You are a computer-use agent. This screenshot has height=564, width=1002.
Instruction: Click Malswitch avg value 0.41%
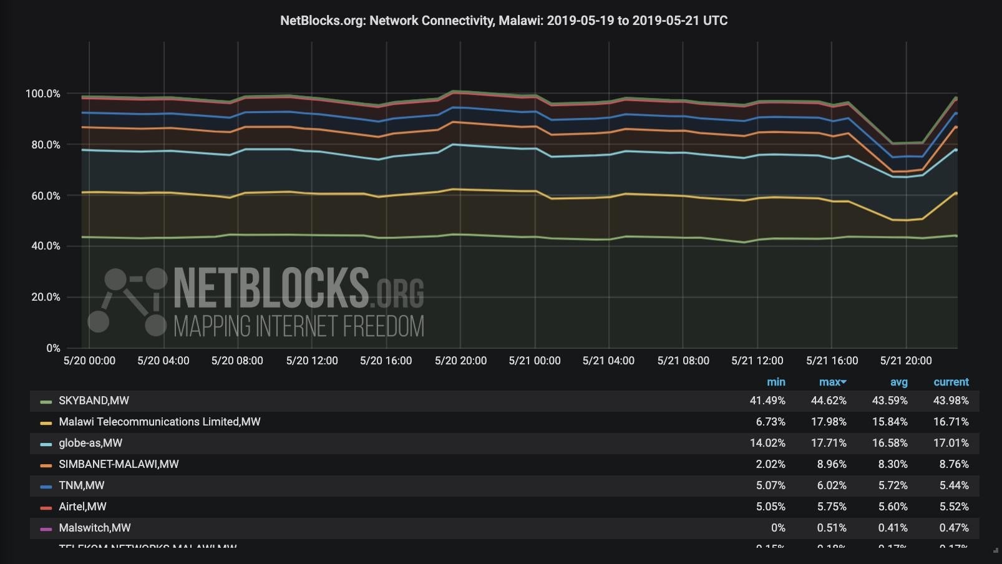(893, 528)
